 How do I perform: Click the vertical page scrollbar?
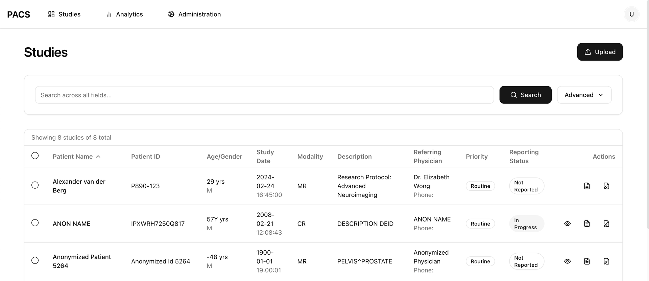coord(647,135)
